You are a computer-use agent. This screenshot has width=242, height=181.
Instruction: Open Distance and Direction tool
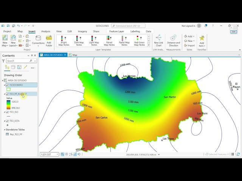(174, 41)
